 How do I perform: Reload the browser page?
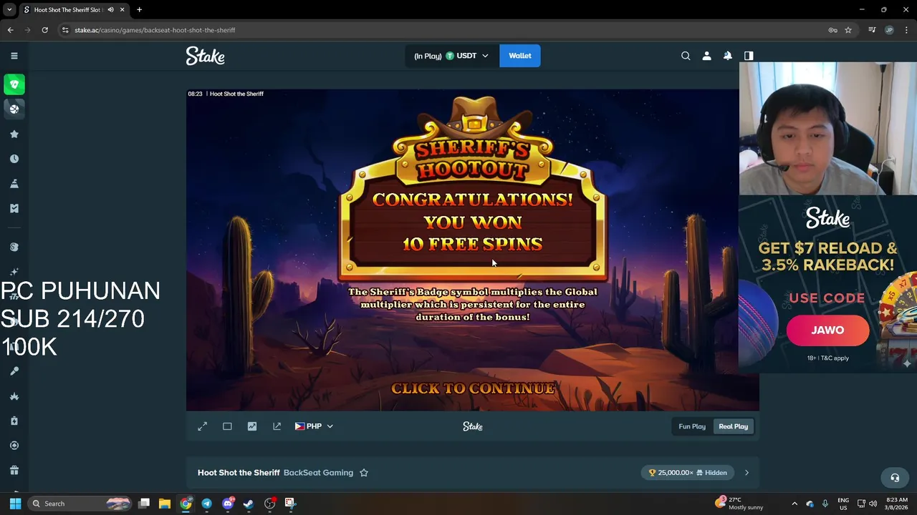(x=44, y=30)
